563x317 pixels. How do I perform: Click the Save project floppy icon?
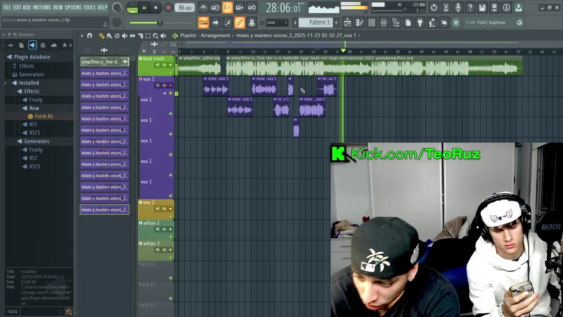coord(482,7)
